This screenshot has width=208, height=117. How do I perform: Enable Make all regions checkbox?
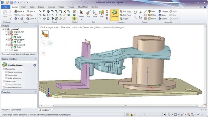[x=6, y=78]
